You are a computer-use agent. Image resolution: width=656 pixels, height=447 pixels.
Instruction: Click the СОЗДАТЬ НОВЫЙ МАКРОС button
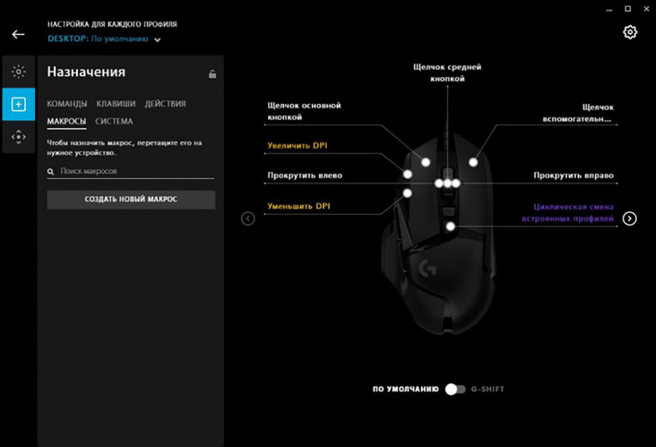[x=131, y=200]
